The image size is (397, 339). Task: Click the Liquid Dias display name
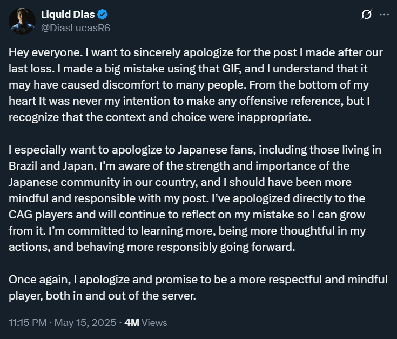(x=68, y=15)
